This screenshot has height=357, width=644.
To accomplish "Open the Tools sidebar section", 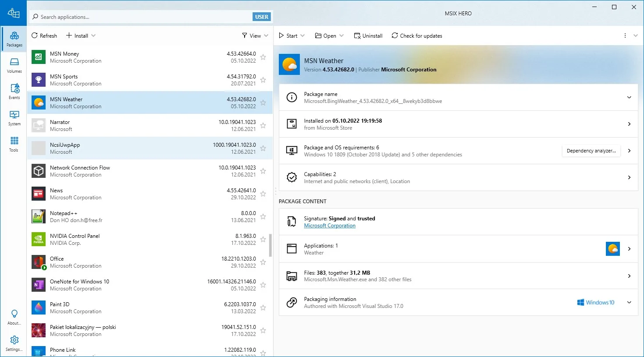I will 14,144.
